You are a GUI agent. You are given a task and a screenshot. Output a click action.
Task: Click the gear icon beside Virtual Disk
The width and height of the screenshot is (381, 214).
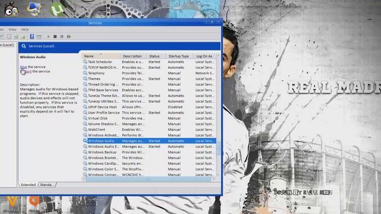pyautogui.click(x=85, y=118)
